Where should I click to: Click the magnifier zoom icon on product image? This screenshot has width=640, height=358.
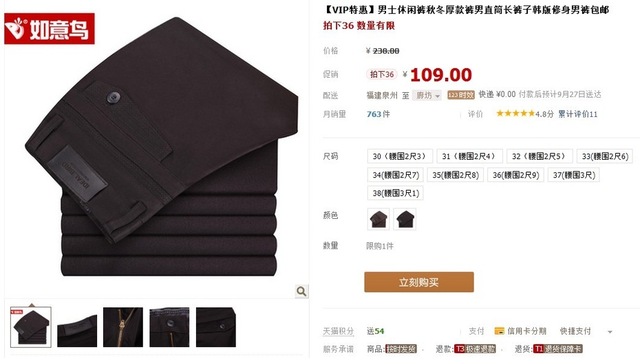pos(301,291)
